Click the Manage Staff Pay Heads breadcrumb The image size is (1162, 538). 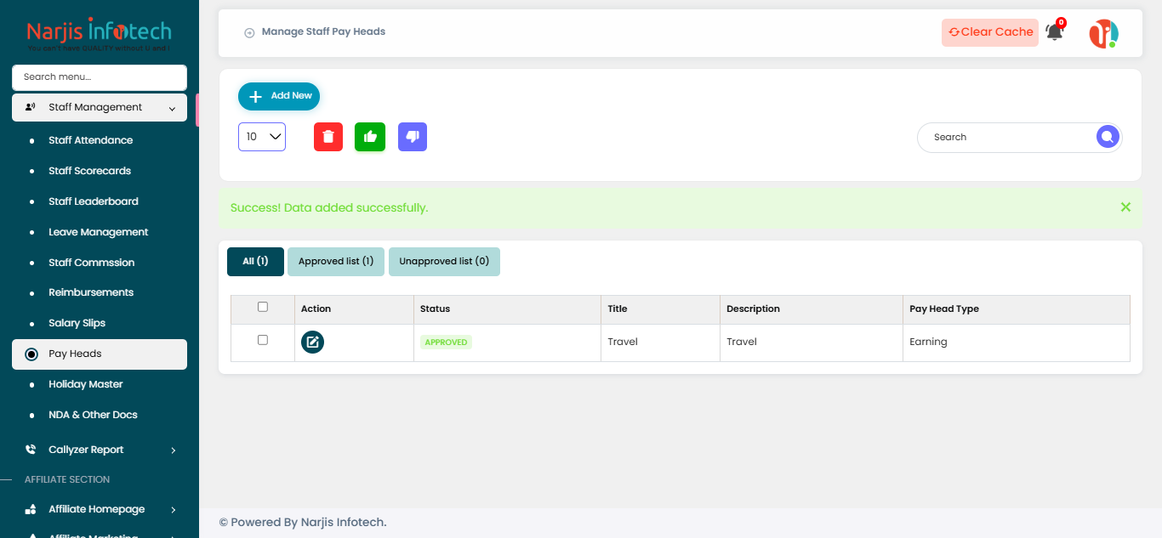pos(323,31)
